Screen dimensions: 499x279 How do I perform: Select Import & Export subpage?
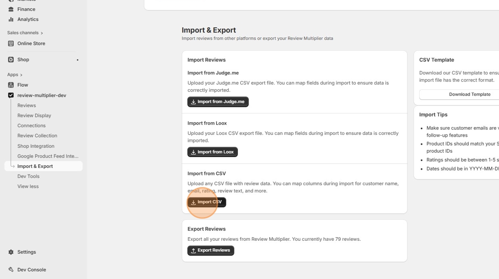pyautogui.click(x=43, y=166)
